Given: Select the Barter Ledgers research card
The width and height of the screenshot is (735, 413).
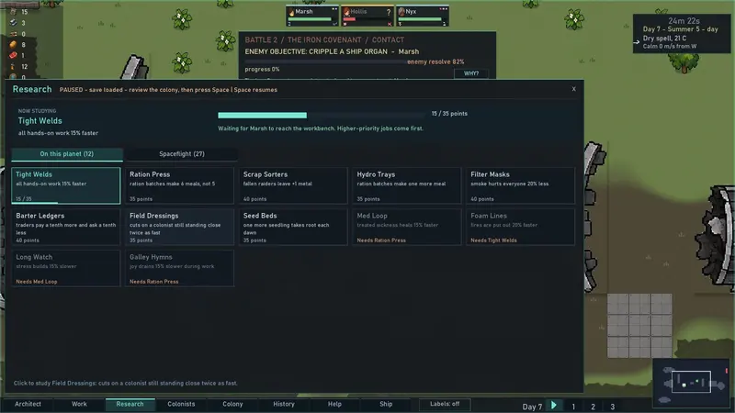Looking at the screenshot, I should coord(66,227).
